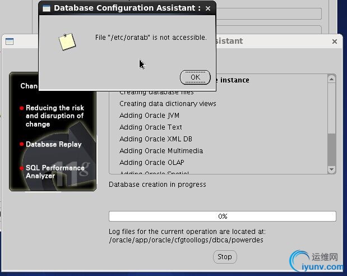Screen dimensions: 347x276
Task: Click 'Database Replay' in the Oracle banner
Action: 54,144
